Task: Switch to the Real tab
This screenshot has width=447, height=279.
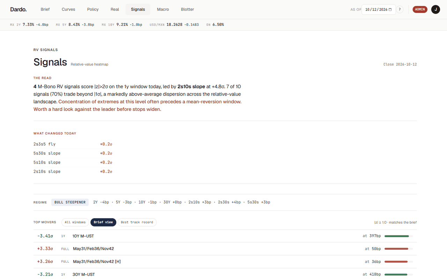Action: (115, 9)
